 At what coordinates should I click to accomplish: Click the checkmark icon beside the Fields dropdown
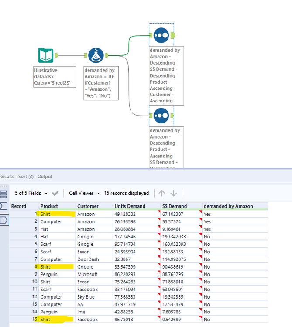55,193
